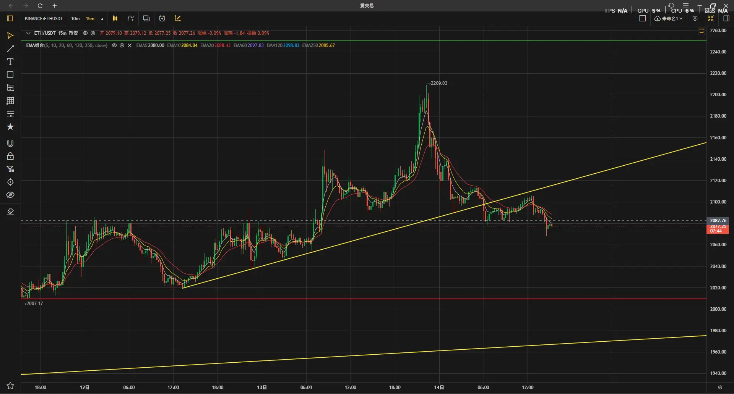734x394 pixels.
Task: Click the EMA250 2085.67 value
Action: [318, 45]
